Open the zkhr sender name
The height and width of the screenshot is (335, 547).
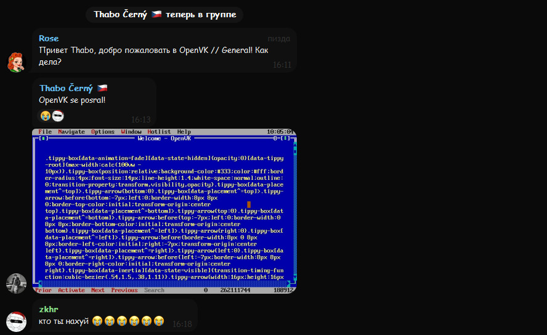coord(49,309)
